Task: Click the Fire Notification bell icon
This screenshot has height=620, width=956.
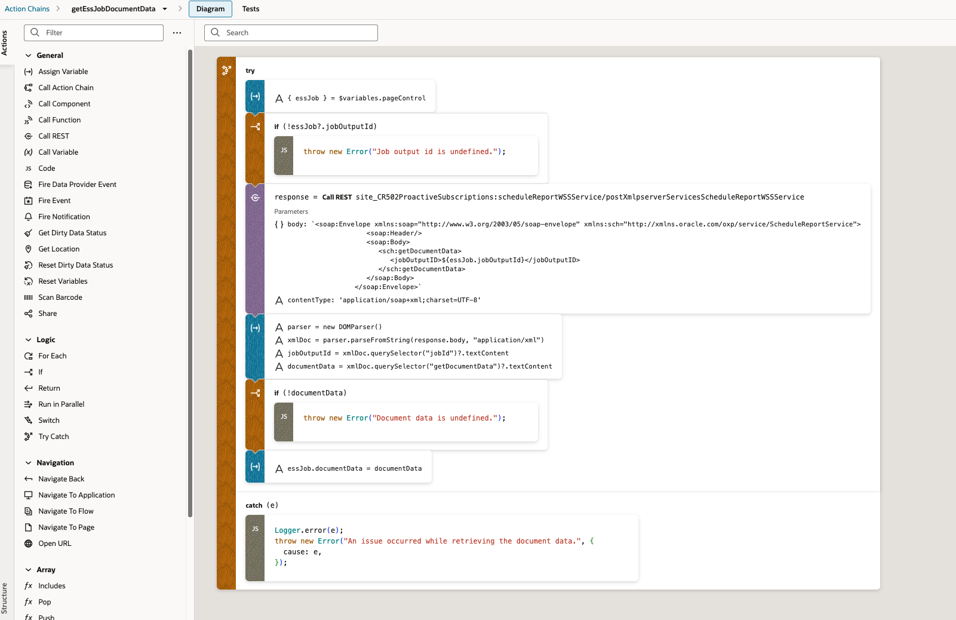Action: click(28, 217)
